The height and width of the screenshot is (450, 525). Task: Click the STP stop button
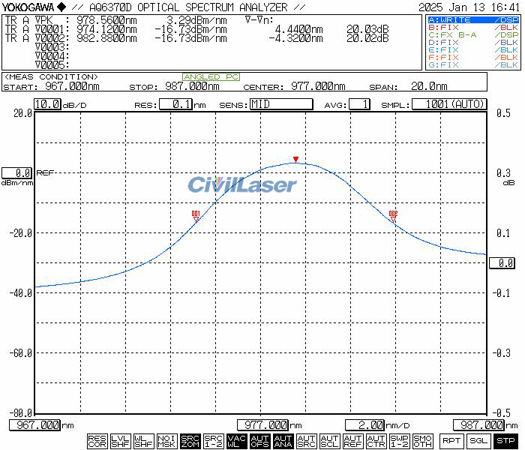[x=506, y=441]
